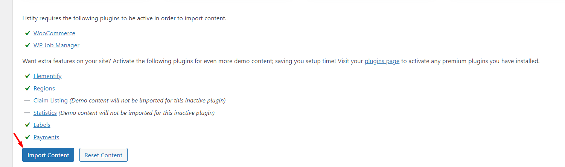Open the WP Job Manager link
Image resolution: width=565 pixels, height=167 pixels.
point(56,45)
